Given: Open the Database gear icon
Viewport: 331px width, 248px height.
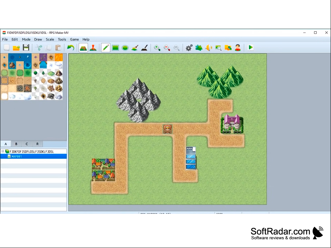Looking at the screenshot, I should tap(189, 47).
